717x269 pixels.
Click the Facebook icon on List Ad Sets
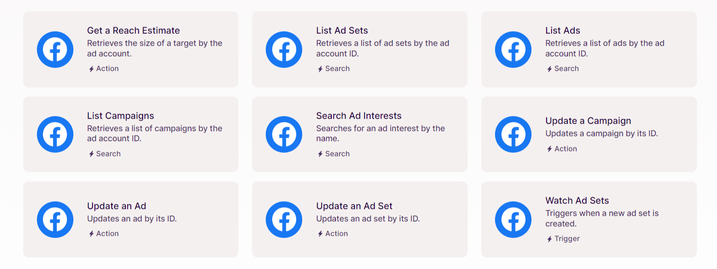284,49
